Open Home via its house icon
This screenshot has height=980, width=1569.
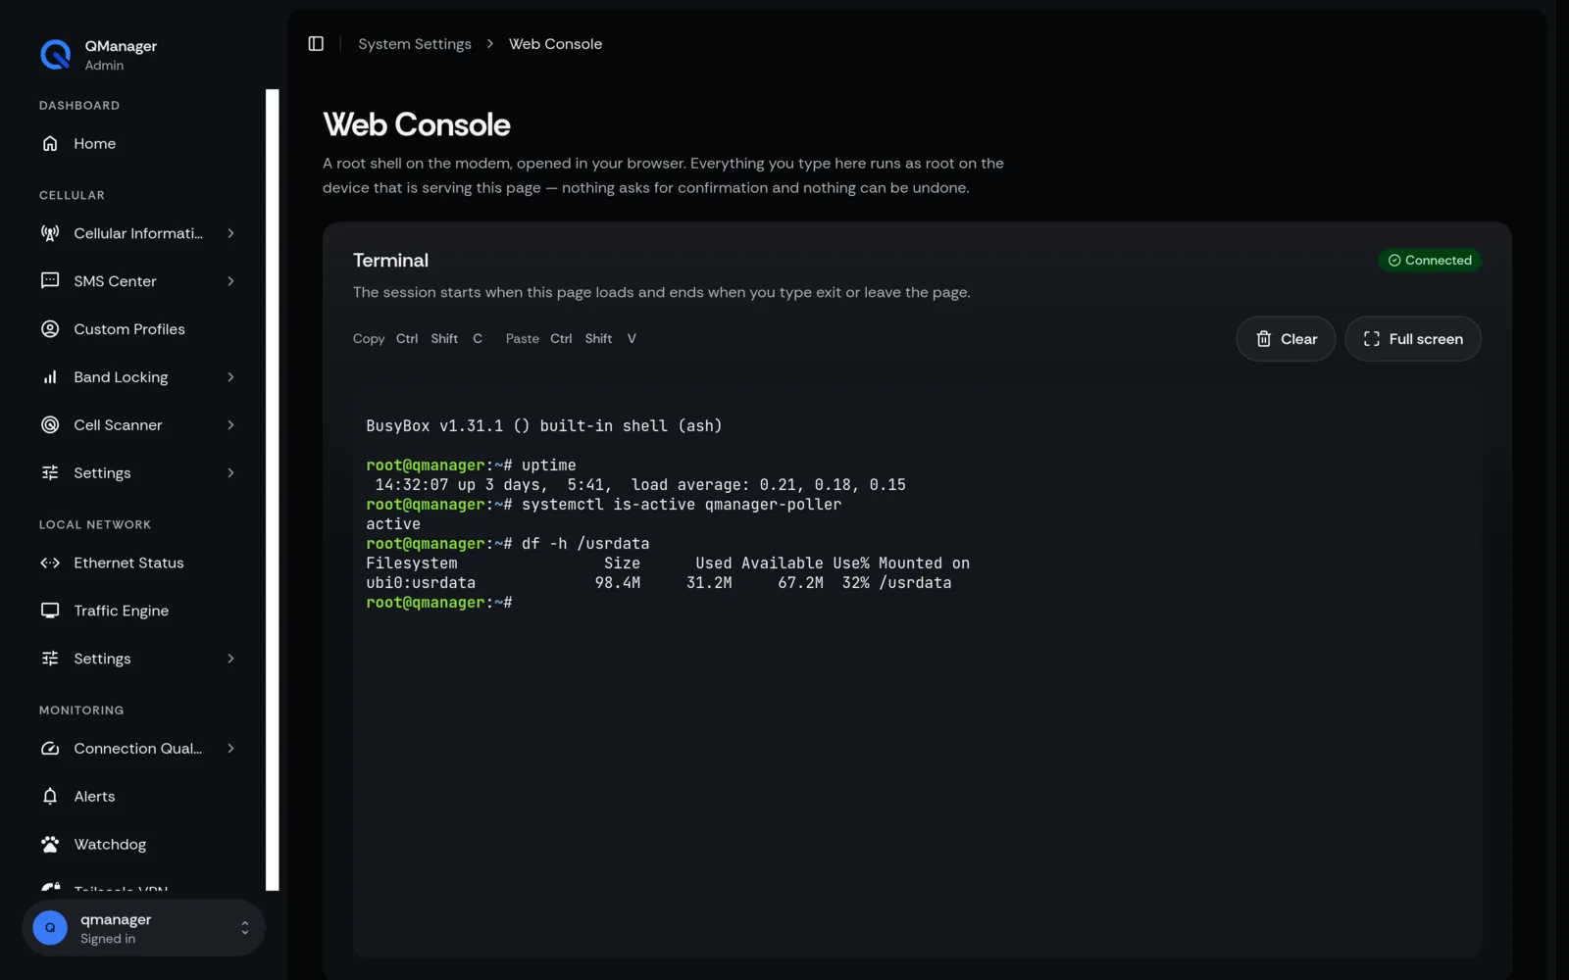[x=50, y=144]
